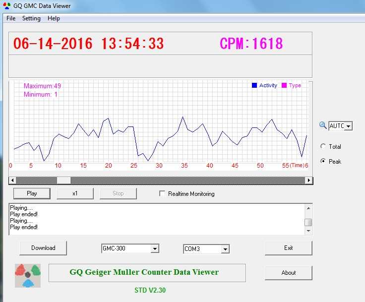Viewport: 365px width, 302px height.
Task: Click the timeline scrollbar left arrow
Action: pos(12,180)
